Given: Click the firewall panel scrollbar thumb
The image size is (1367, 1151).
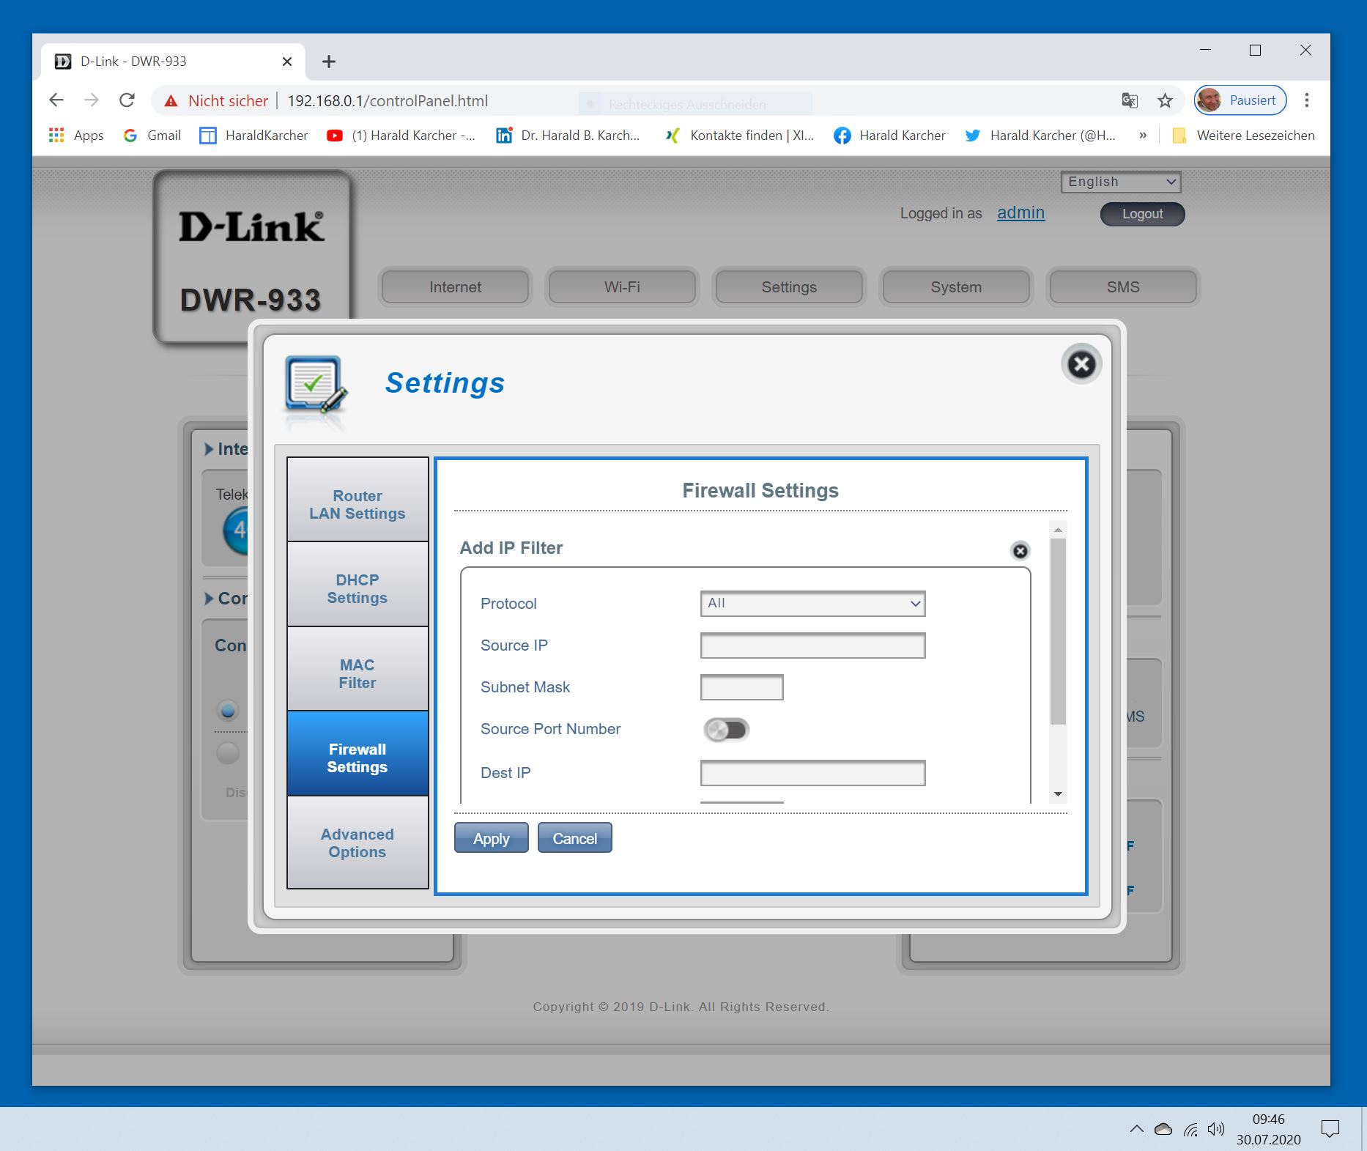Looking at the screenshot, I should pos(1058,632).
